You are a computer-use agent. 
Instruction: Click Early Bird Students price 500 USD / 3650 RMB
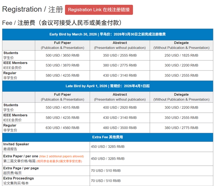tap(62, 55)
